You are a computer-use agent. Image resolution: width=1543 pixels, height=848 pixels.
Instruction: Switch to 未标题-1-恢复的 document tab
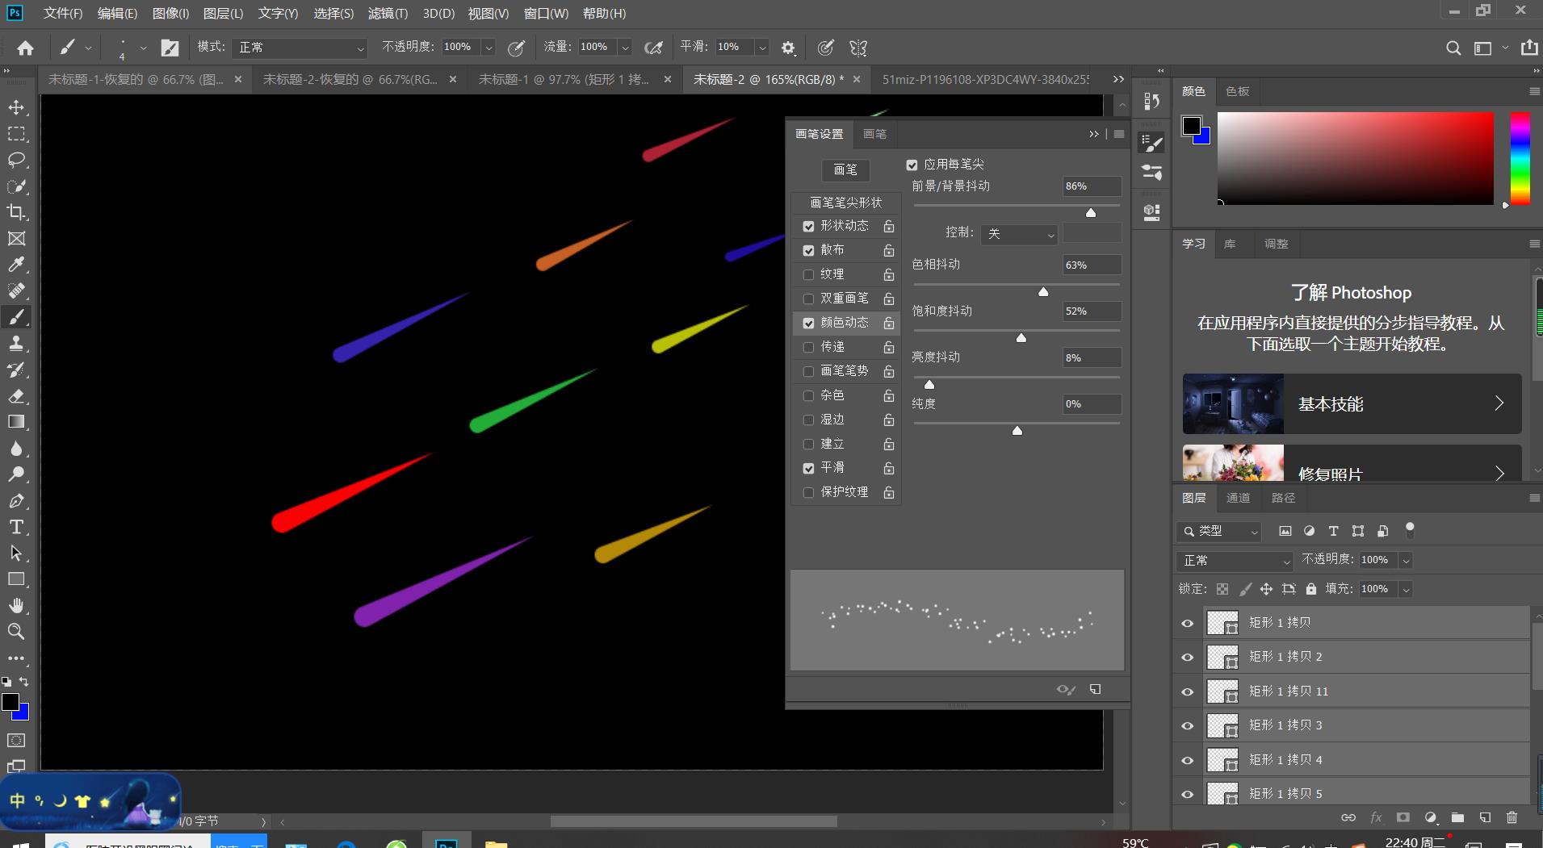tap(136, 79)
